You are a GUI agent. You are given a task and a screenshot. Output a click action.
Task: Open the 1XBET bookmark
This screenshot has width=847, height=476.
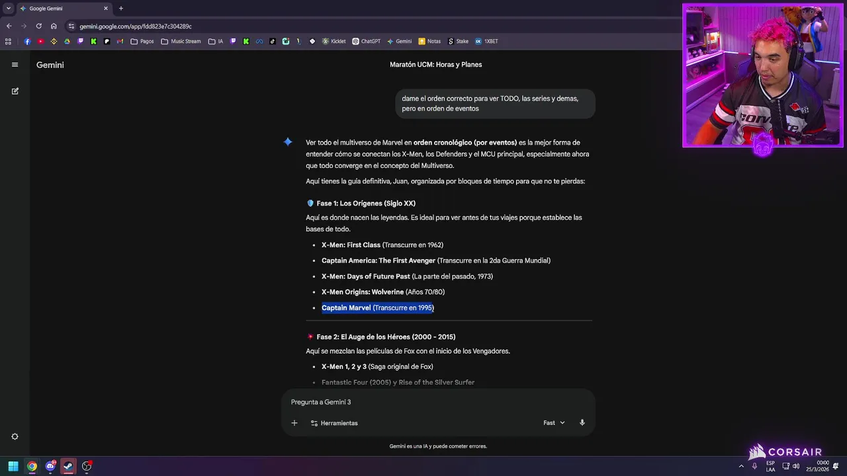tap(486, 41)
